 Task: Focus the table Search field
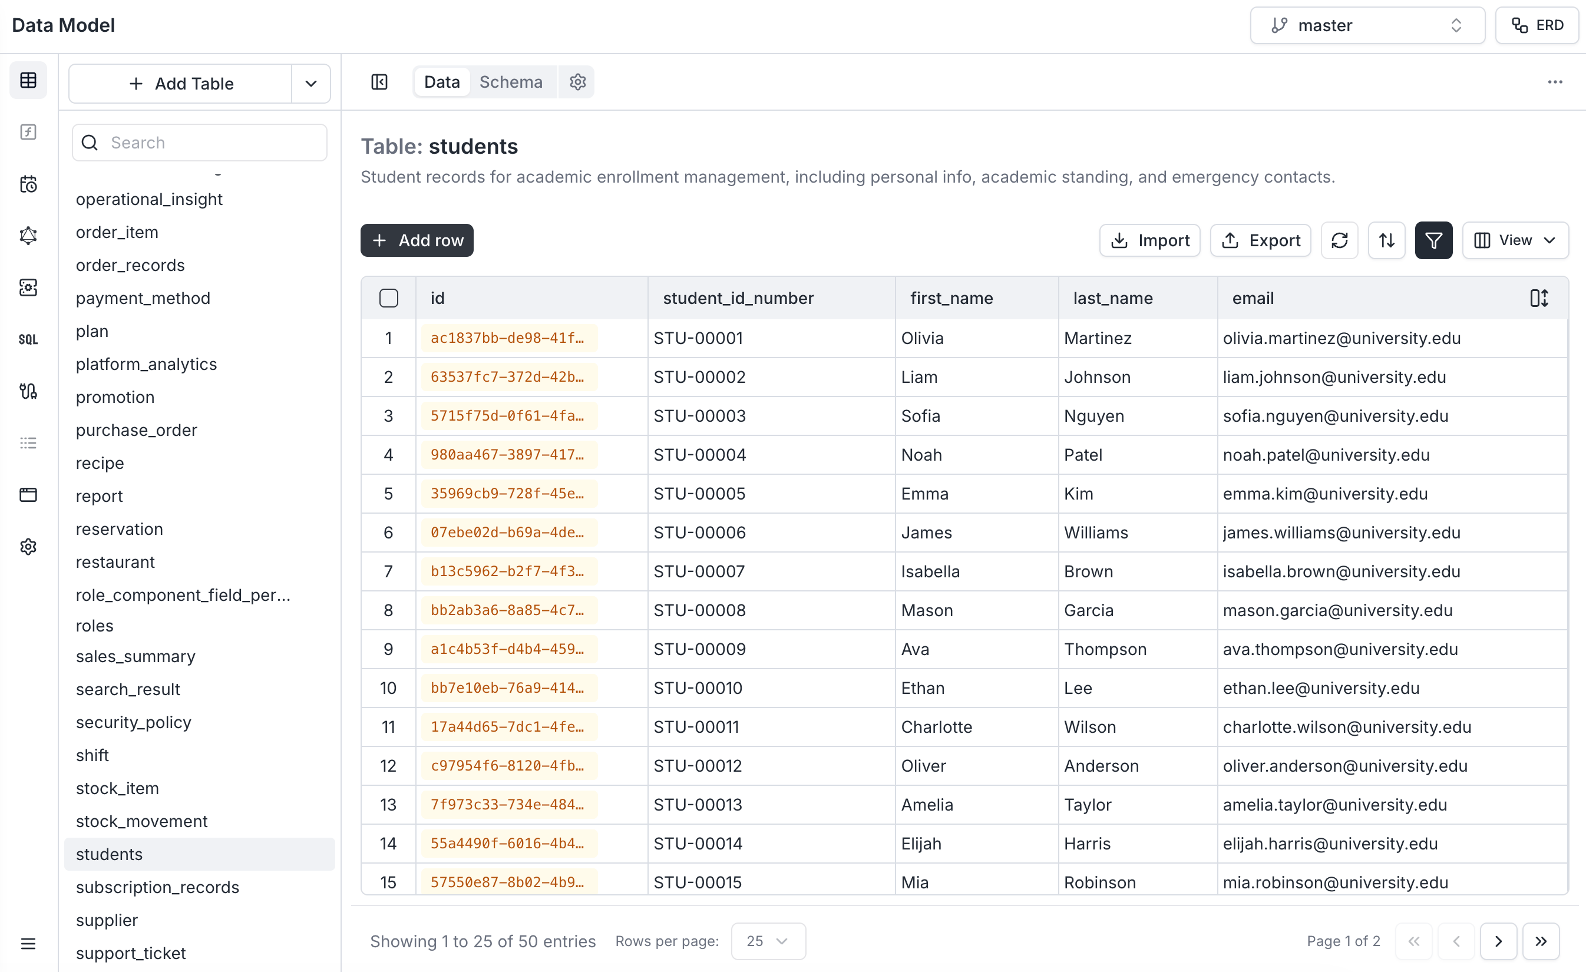tap(200, 142)
